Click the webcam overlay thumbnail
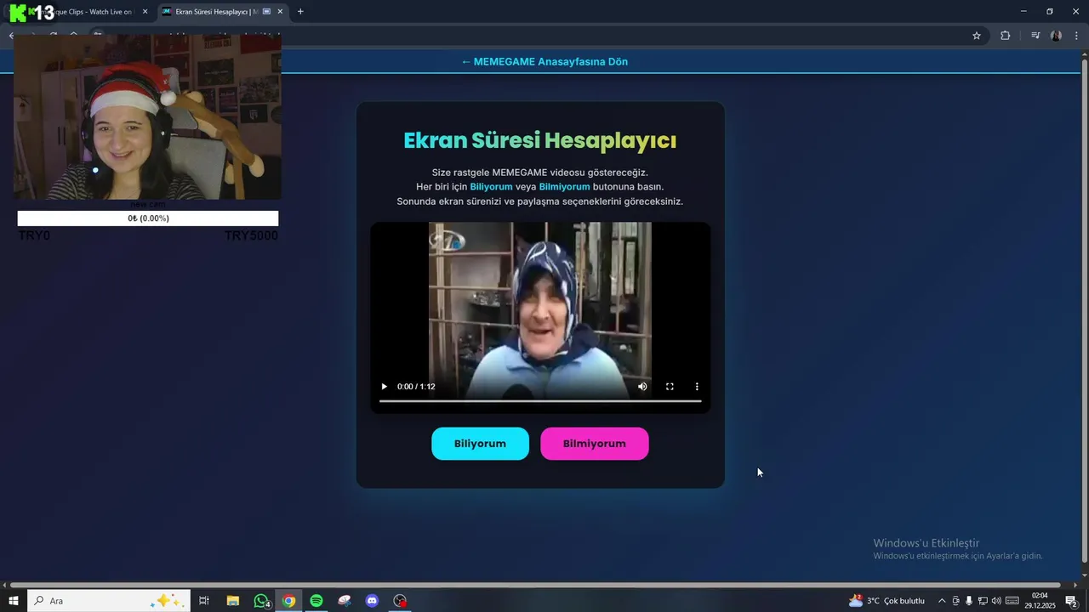Viewport: 1089px width, 612px height. [x=147, y=117]
